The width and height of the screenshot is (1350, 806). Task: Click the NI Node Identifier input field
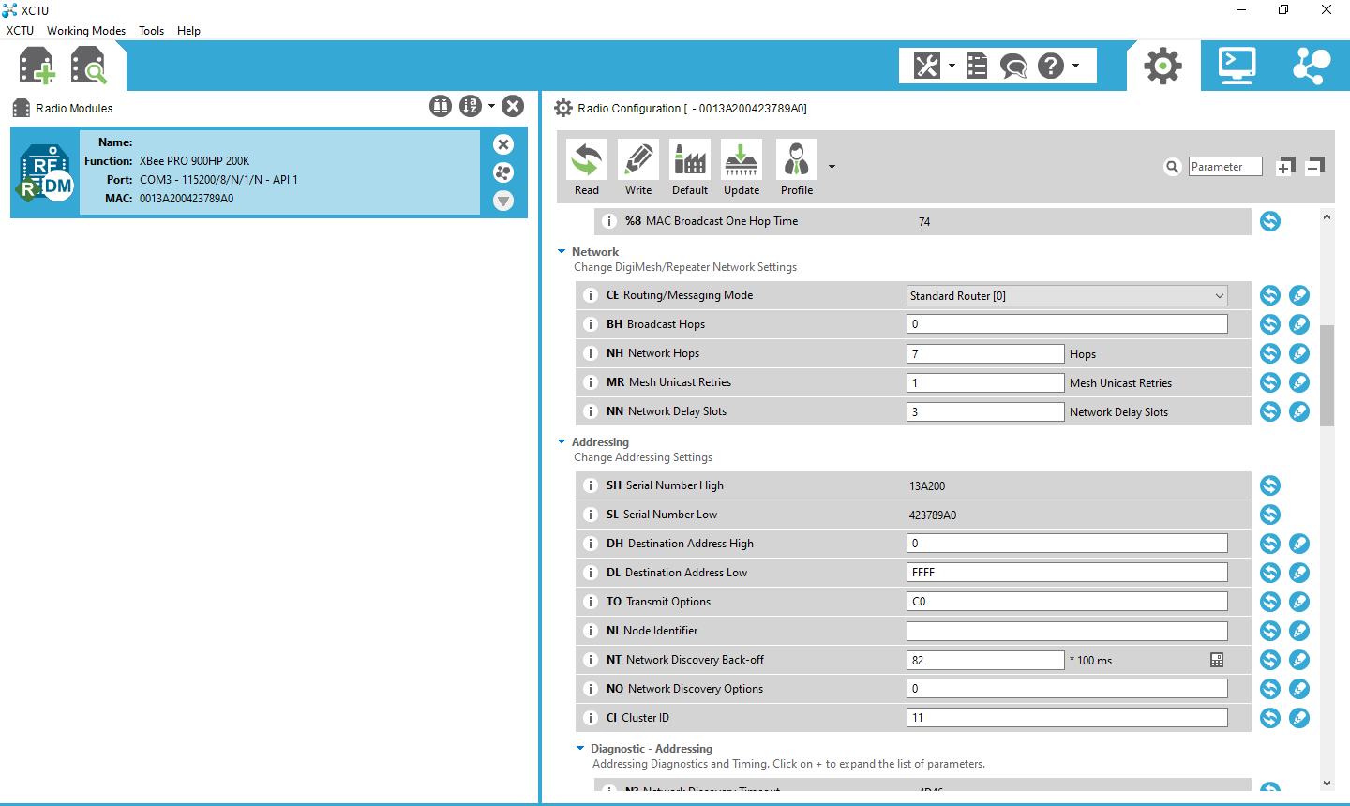coord(1067,631)
